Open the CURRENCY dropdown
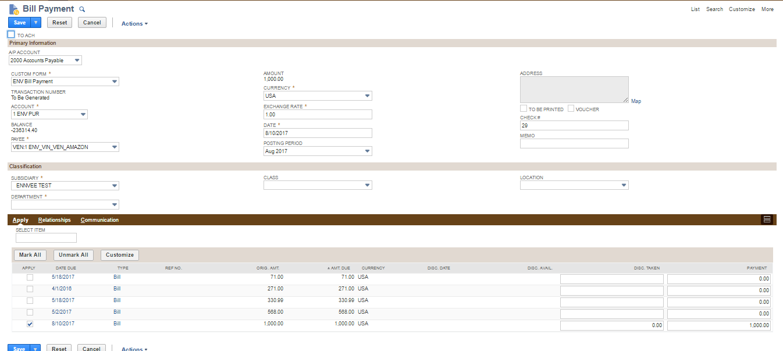 (x=368, y=95)
